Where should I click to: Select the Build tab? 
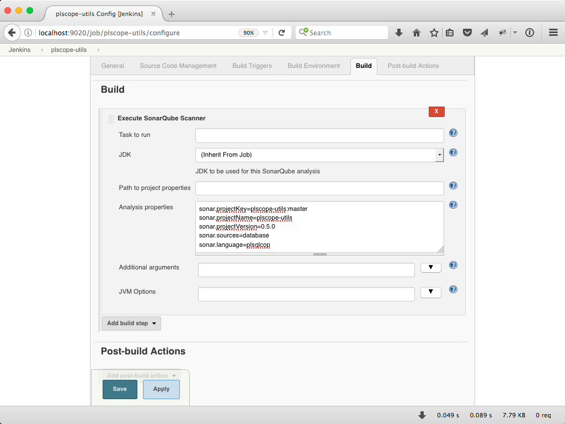click(x=364, y=66)
